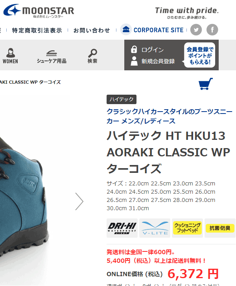The image size is (236, 286).
Task: Click the ハイテック brand tag
Action: point(122,99)
